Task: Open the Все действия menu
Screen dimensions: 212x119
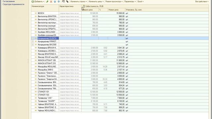Action: [x=202, y=2]
